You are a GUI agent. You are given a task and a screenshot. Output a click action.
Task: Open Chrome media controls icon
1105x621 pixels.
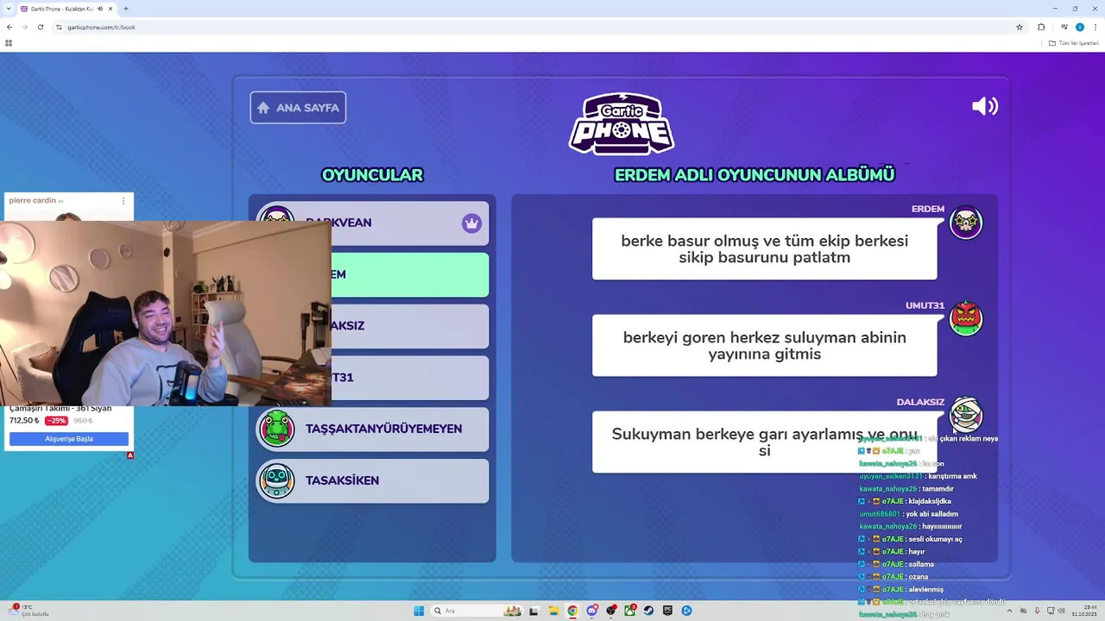point(1064,27)
